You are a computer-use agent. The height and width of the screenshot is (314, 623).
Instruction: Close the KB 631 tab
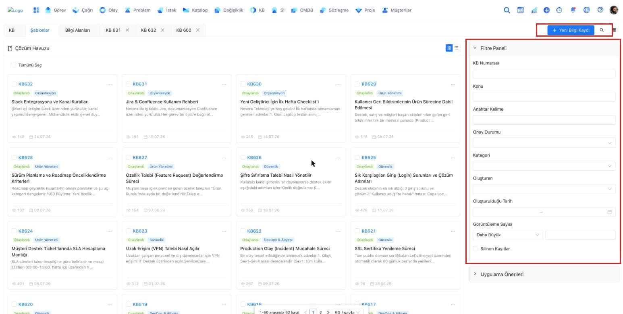pyautogui.click(x=127, y=30)
